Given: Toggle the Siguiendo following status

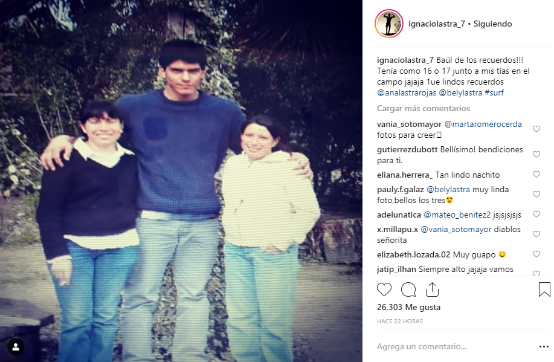Looking at the screenshot, I should tap(492, 24).
